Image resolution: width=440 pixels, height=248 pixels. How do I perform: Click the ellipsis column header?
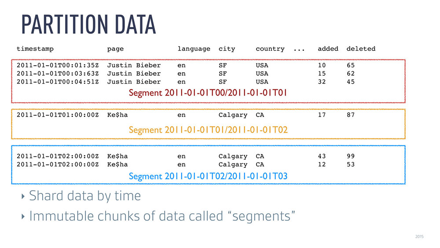299,49
